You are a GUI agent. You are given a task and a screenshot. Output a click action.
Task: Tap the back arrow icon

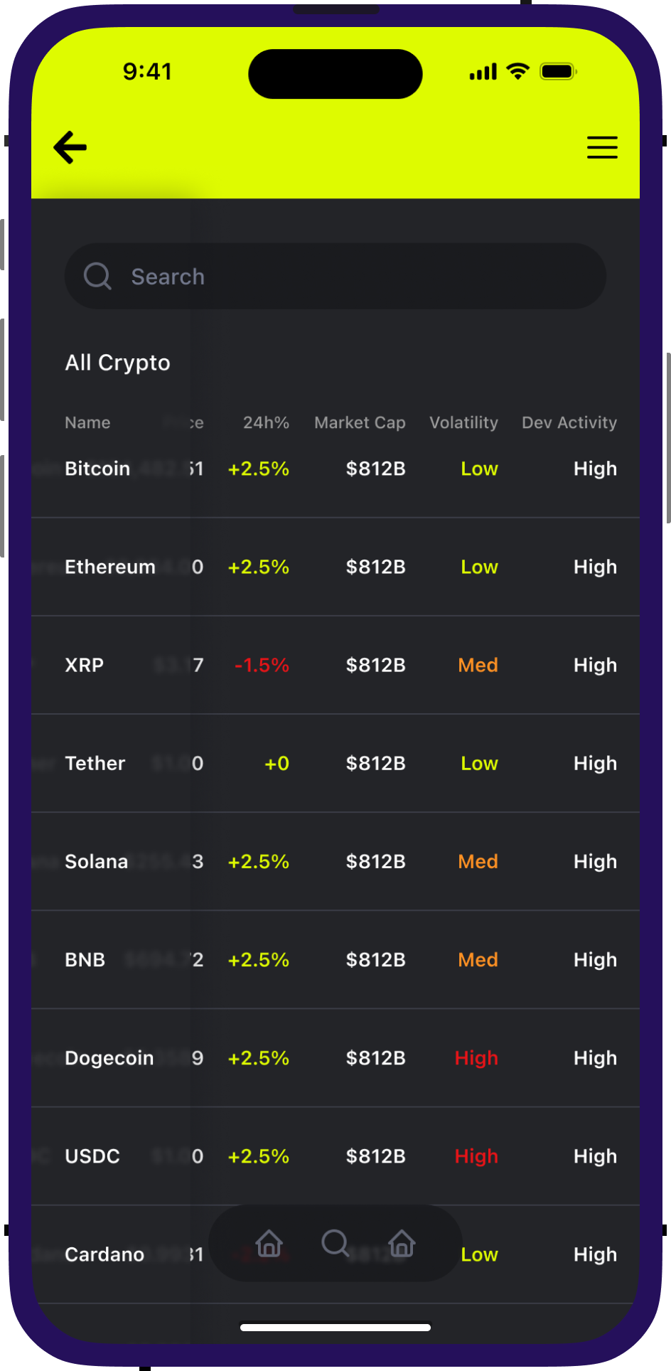tap(70, 147)
